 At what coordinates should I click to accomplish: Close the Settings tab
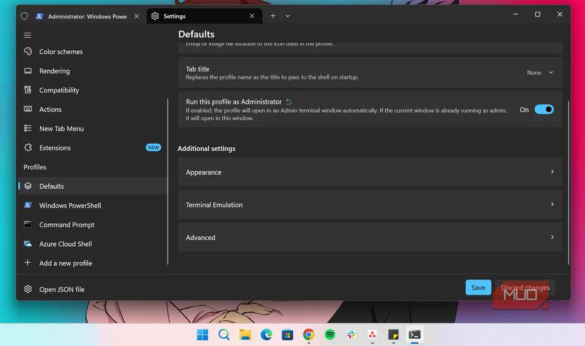point(252,16)
